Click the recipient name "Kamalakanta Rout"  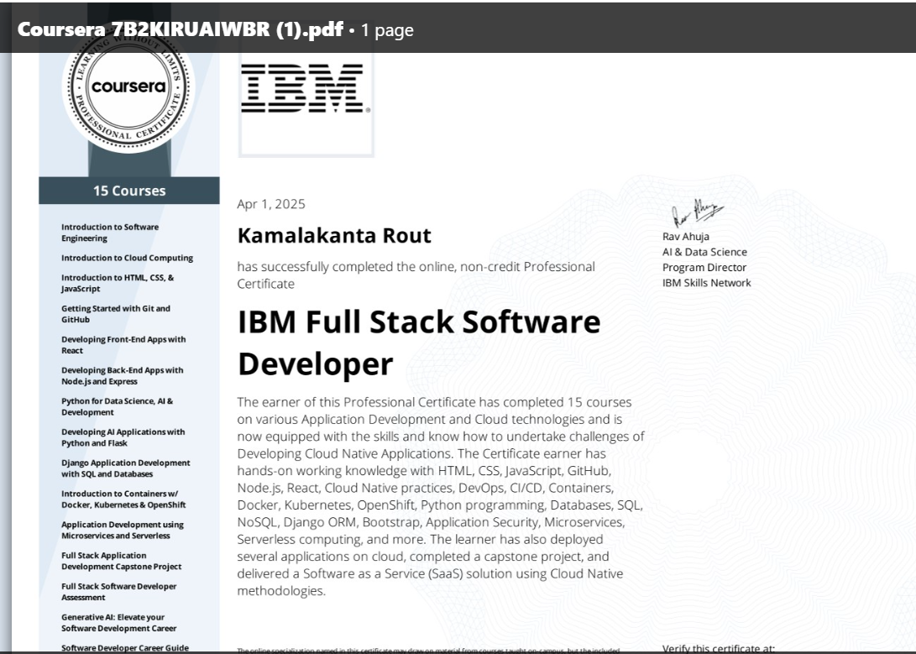click(334, 236)
